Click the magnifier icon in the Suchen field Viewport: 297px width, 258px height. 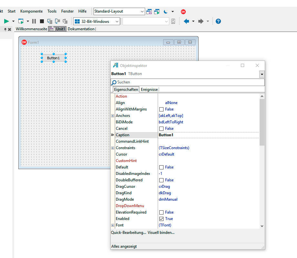point(114,82)
